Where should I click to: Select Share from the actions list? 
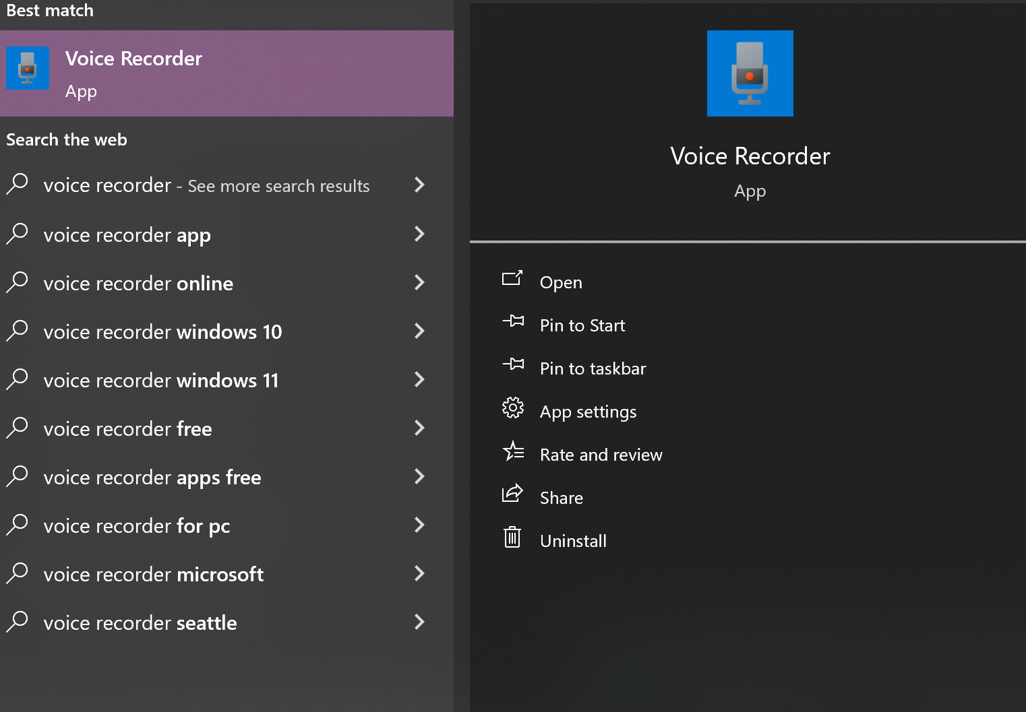coord(562,498)
